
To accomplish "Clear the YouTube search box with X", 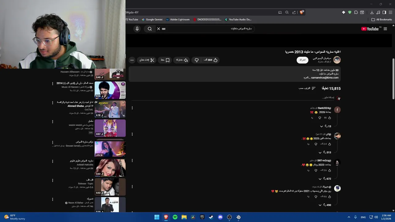I will 158,29.
